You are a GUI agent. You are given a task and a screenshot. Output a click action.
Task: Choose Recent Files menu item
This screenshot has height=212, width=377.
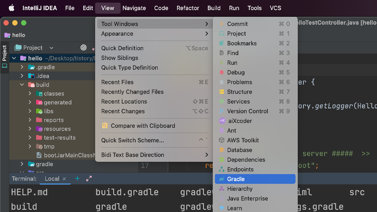[154, 82]
